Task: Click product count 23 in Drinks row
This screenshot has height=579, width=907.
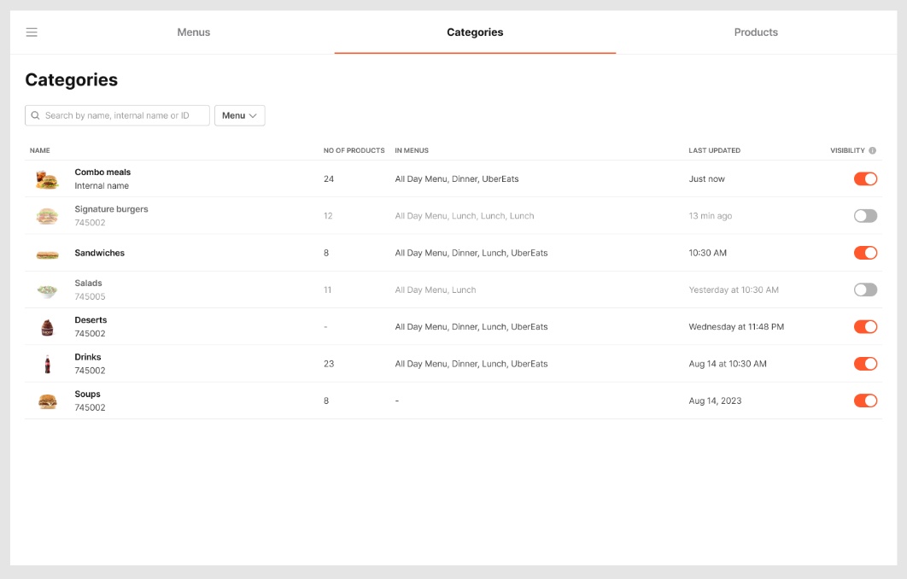Action: tap(329, 365)
